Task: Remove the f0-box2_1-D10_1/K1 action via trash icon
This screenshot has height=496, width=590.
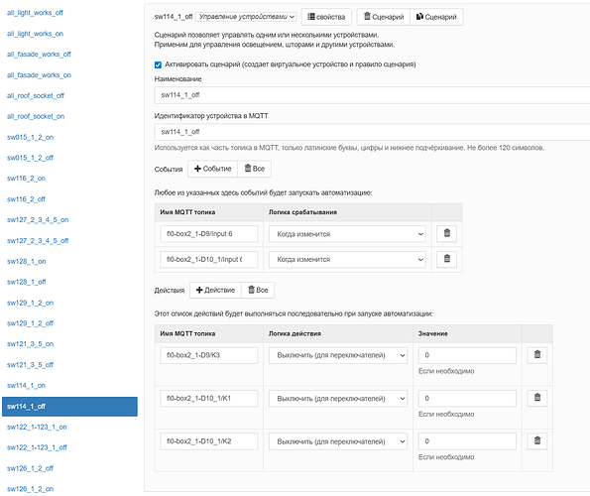Action: pyautogui.click(x=536, y=398)
